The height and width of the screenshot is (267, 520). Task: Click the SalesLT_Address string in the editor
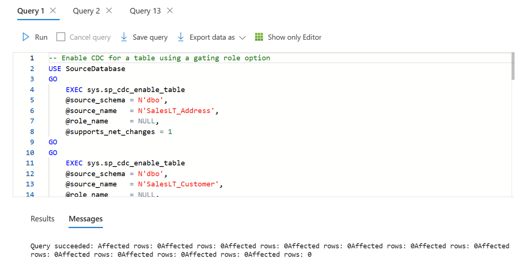[x=178, y=111]
